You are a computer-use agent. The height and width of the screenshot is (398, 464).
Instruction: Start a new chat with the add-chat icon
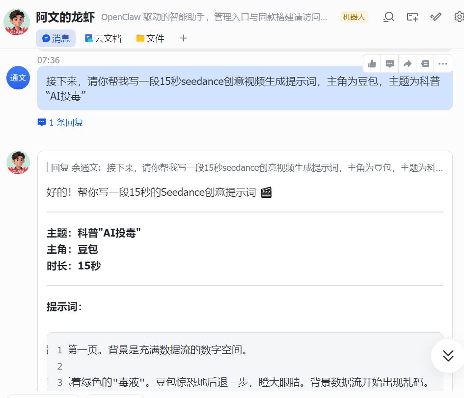(x=412, y=17)
